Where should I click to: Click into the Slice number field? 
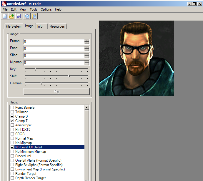54,56
